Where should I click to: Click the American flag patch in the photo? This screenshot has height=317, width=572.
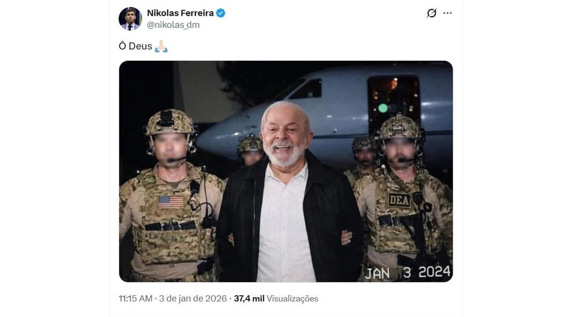(x=170, y=202)
